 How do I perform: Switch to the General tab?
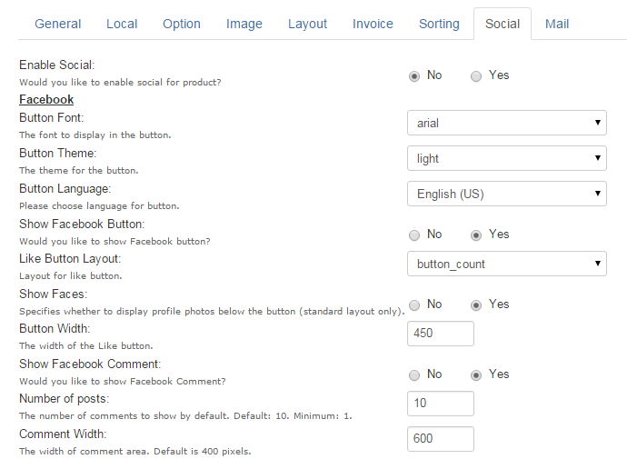pos(58,24)
